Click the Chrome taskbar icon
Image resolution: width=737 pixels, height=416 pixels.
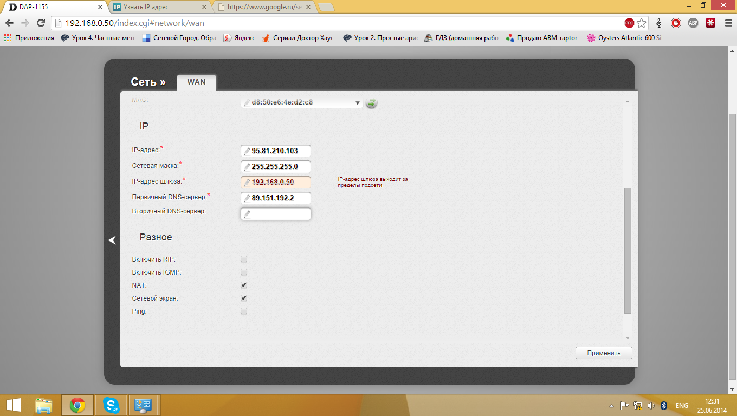[x=77, y=405]
